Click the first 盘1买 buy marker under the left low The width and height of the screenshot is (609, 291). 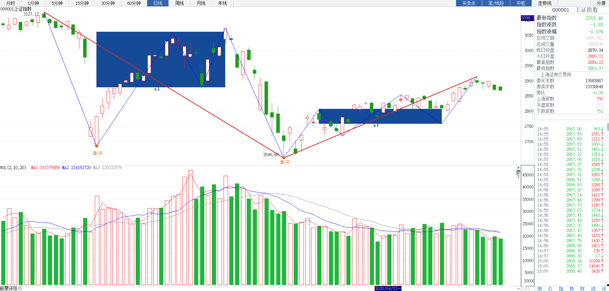click(98, 153)
